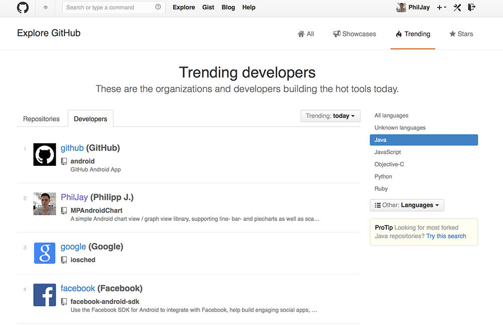This screenshot has width=503, height=325.
Task: Click the help icon inside search box
Action: point(158,8)
